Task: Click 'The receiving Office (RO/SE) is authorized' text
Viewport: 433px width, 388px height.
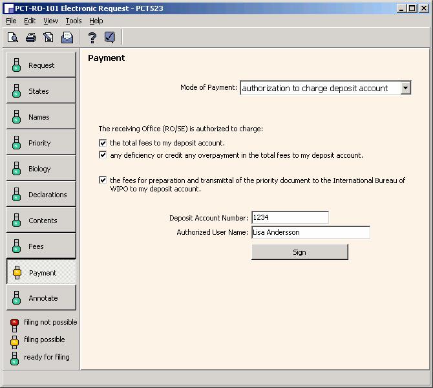Action: [x=180, y=129]
